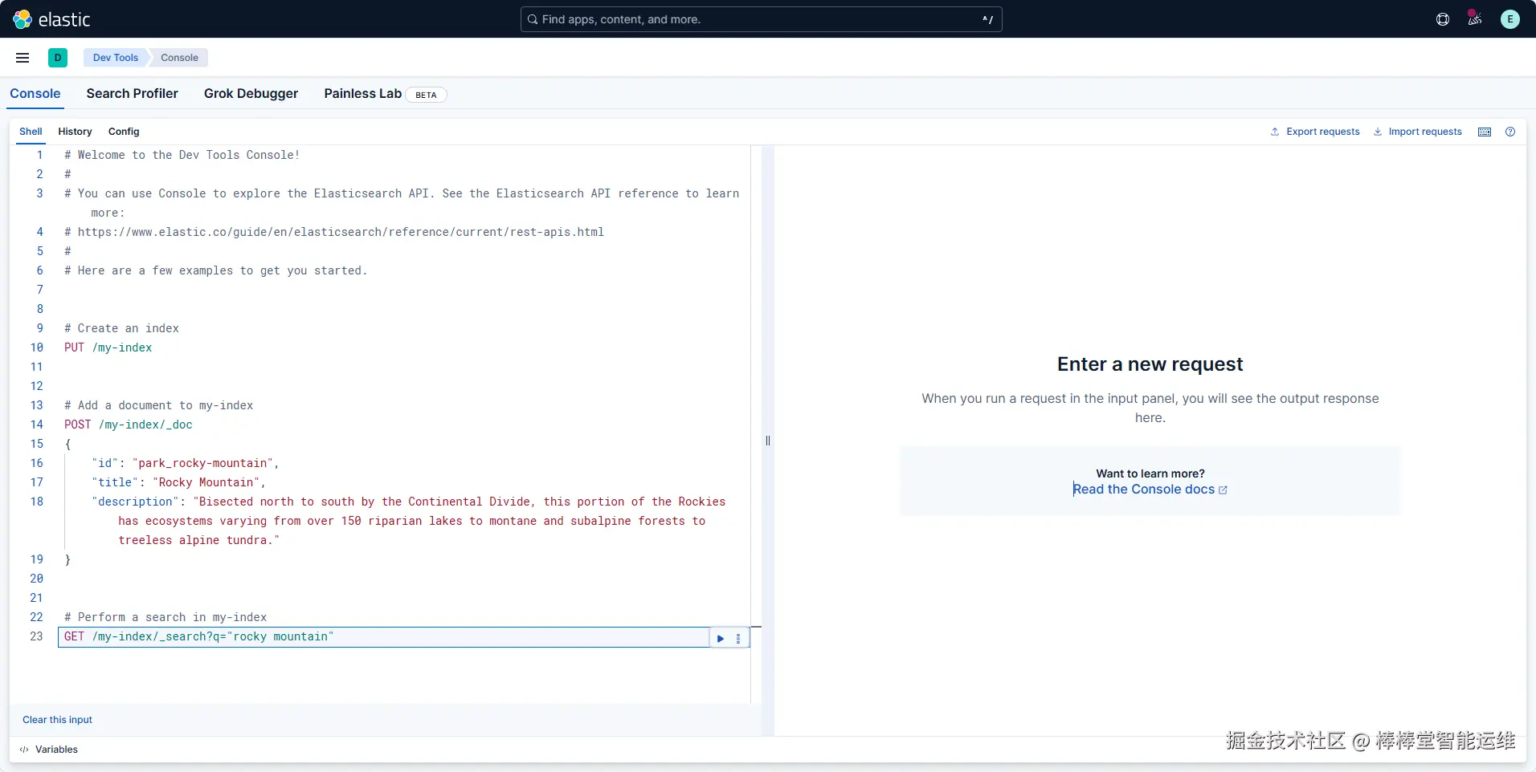Click line number 14 in gutter
This screenshot has width=1536, height=772.
(36, 425)
